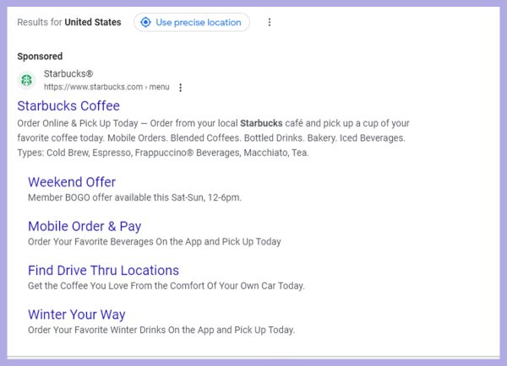Visit the Winter Your Way sitelink
This screenshot has width=507, height=366.
[x=76, y=315]
